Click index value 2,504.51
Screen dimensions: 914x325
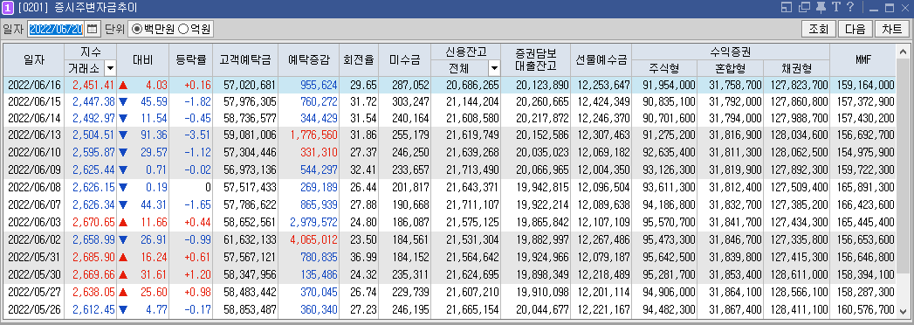tap(93, 135)
